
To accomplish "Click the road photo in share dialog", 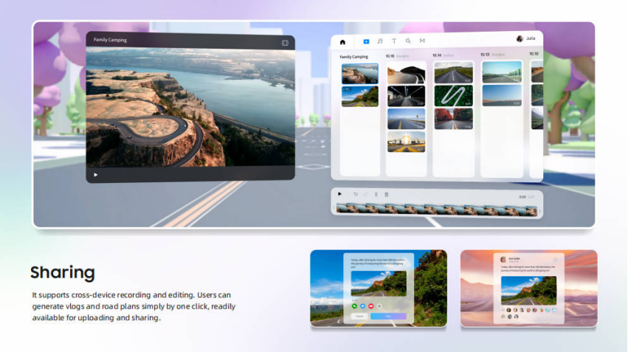I will click(379, 283).
